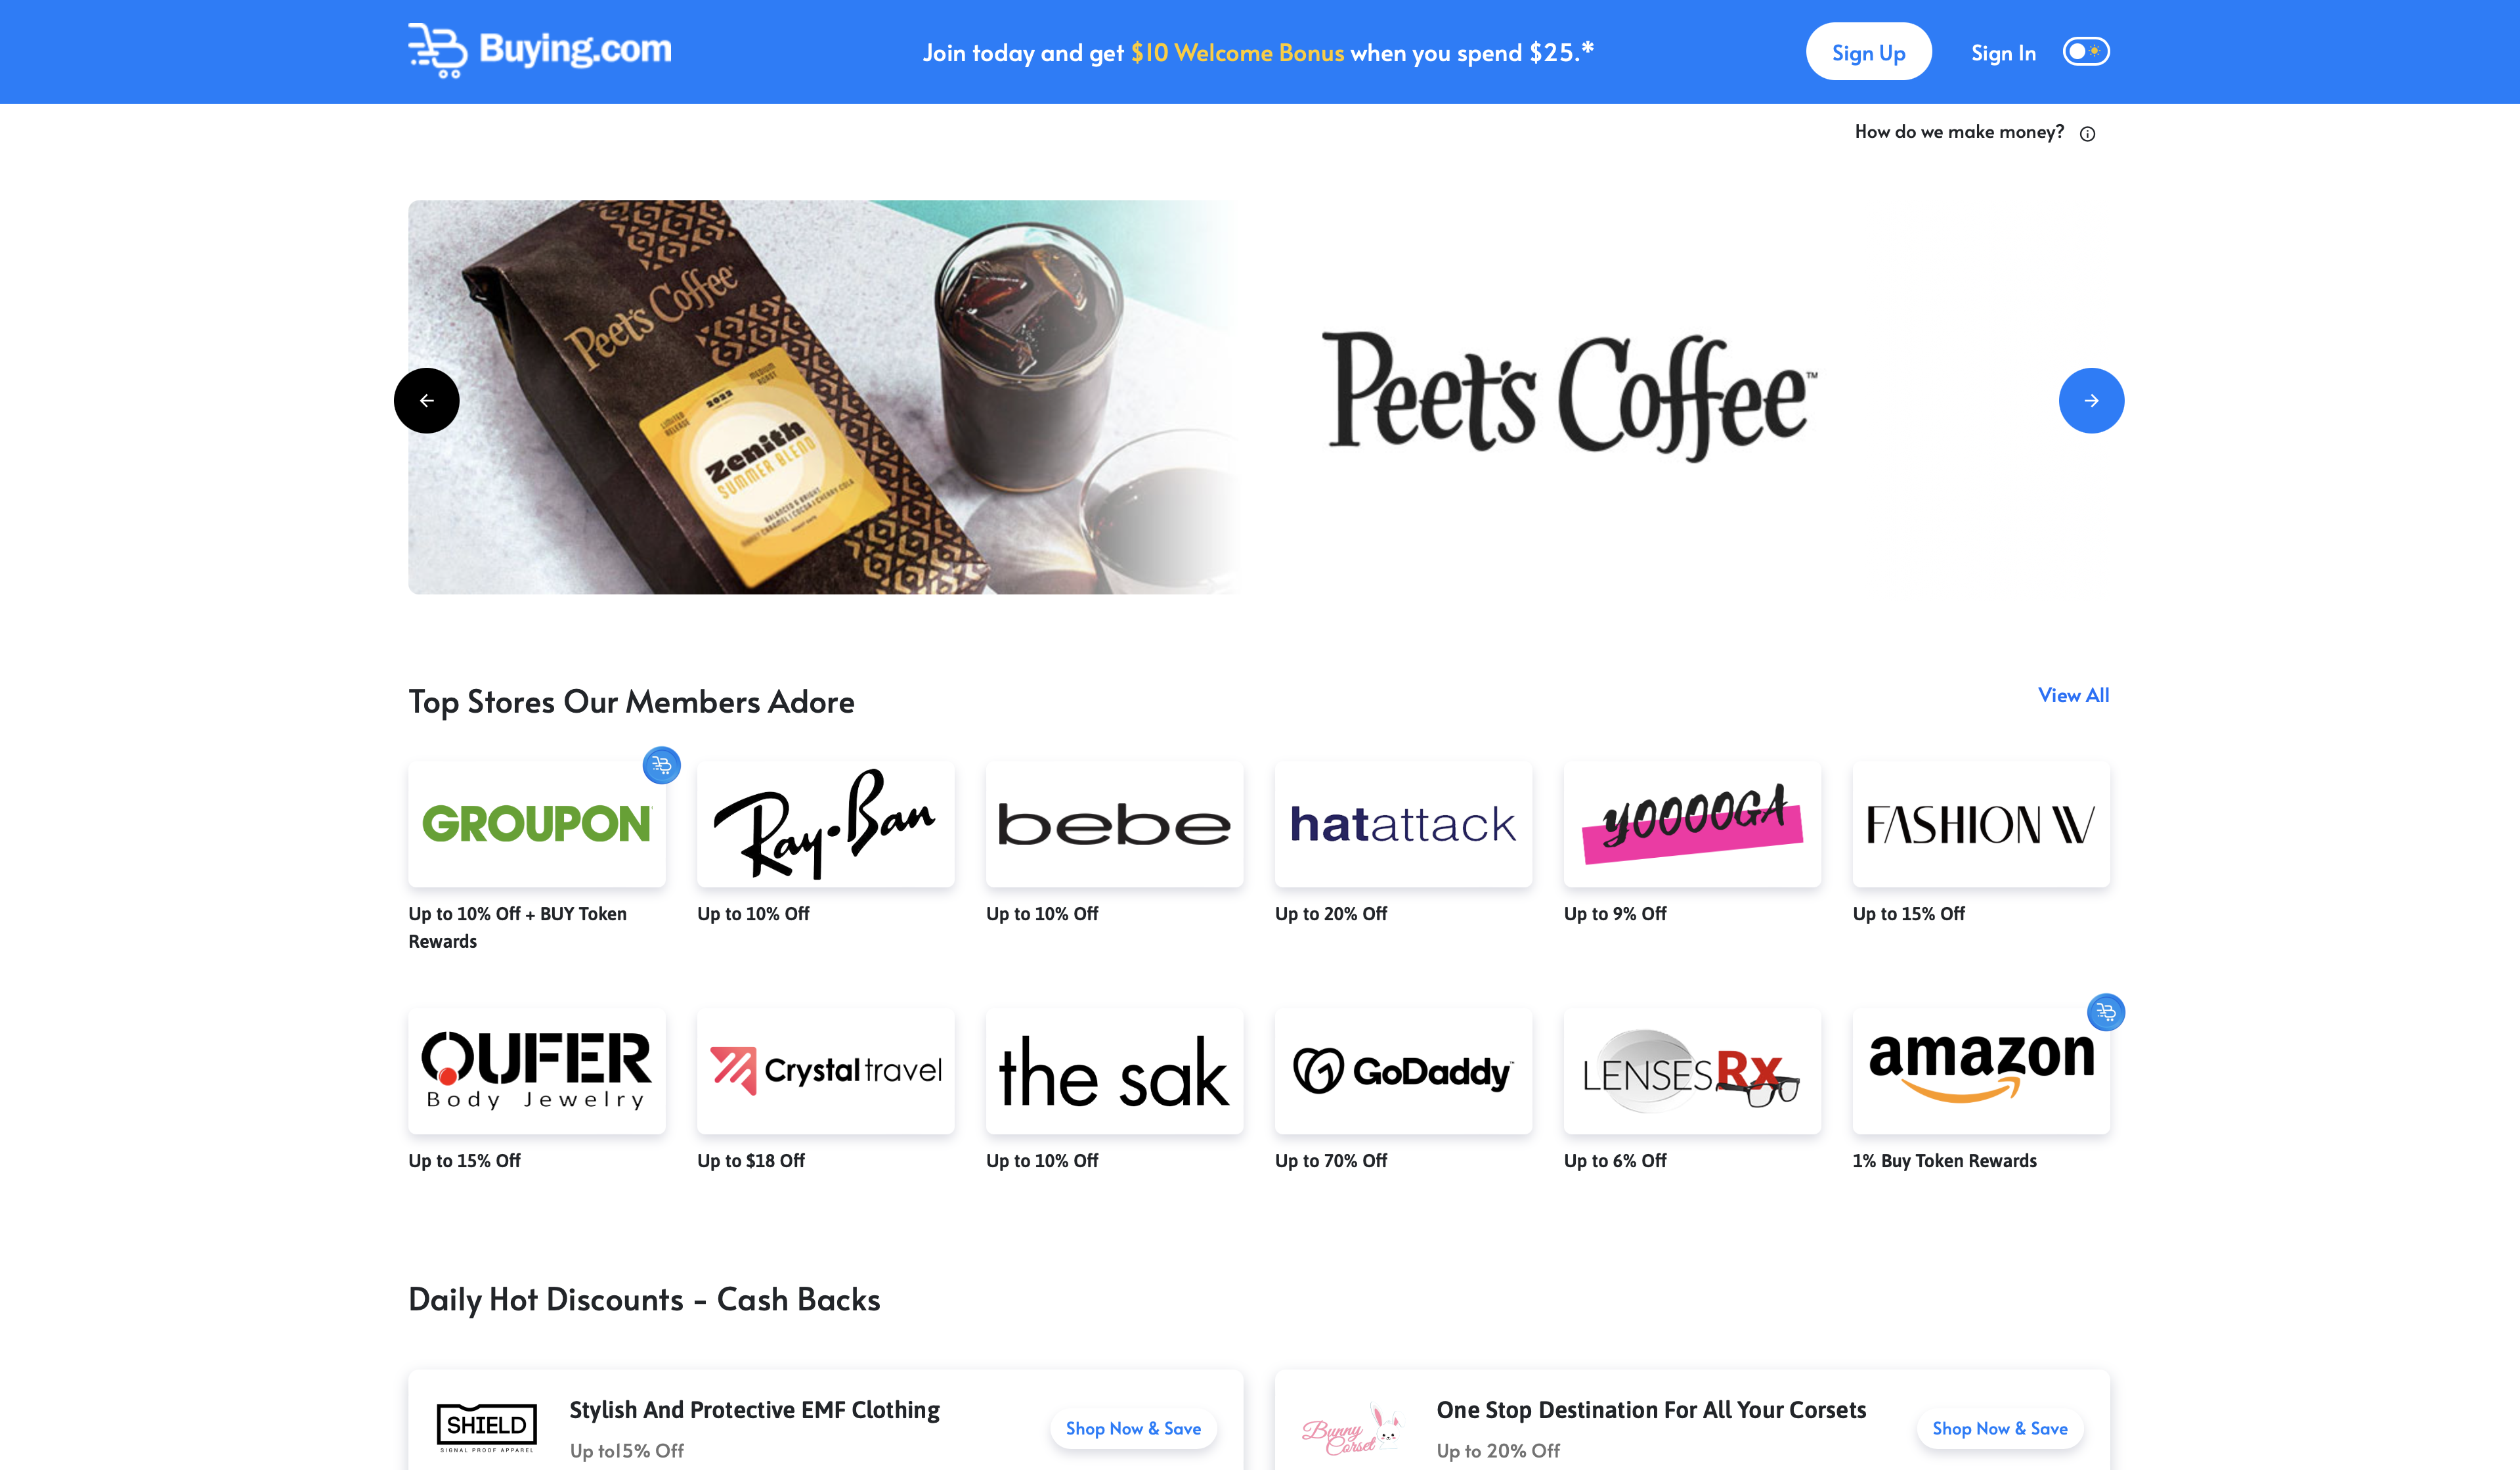Viewport: 2520px width, 1470px height.
Task: Click Shop Now & Save for Bunny Corset
Action: coord(1999,1428)
